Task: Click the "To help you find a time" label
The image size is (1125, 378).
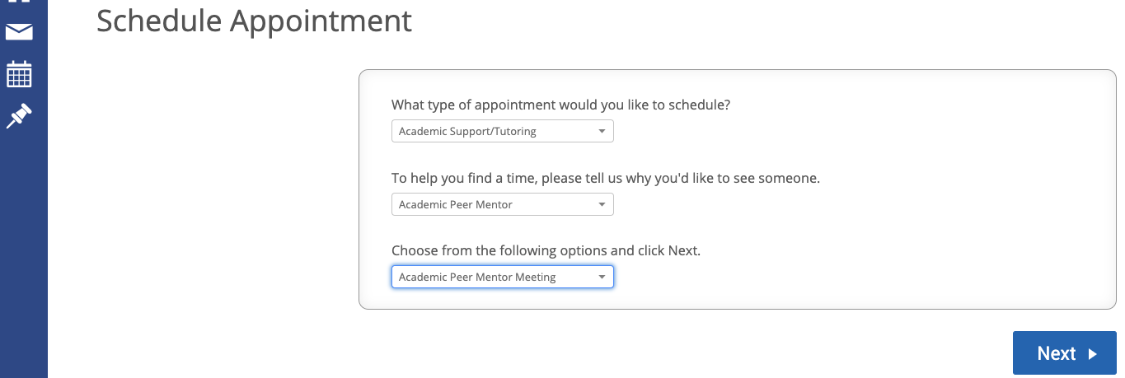Action: tap(605, 178)
